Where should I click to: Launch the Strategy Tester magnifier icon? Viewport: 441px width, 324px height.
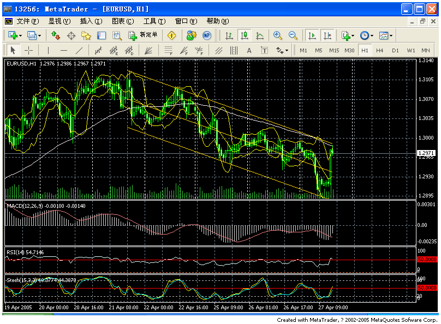[x=117, y=35]
